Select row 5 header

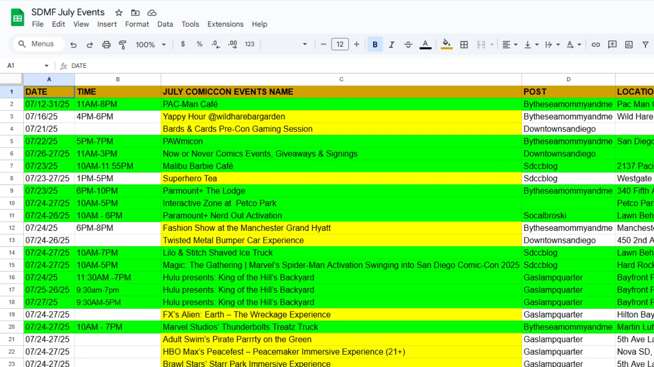[x=12, y=141]
